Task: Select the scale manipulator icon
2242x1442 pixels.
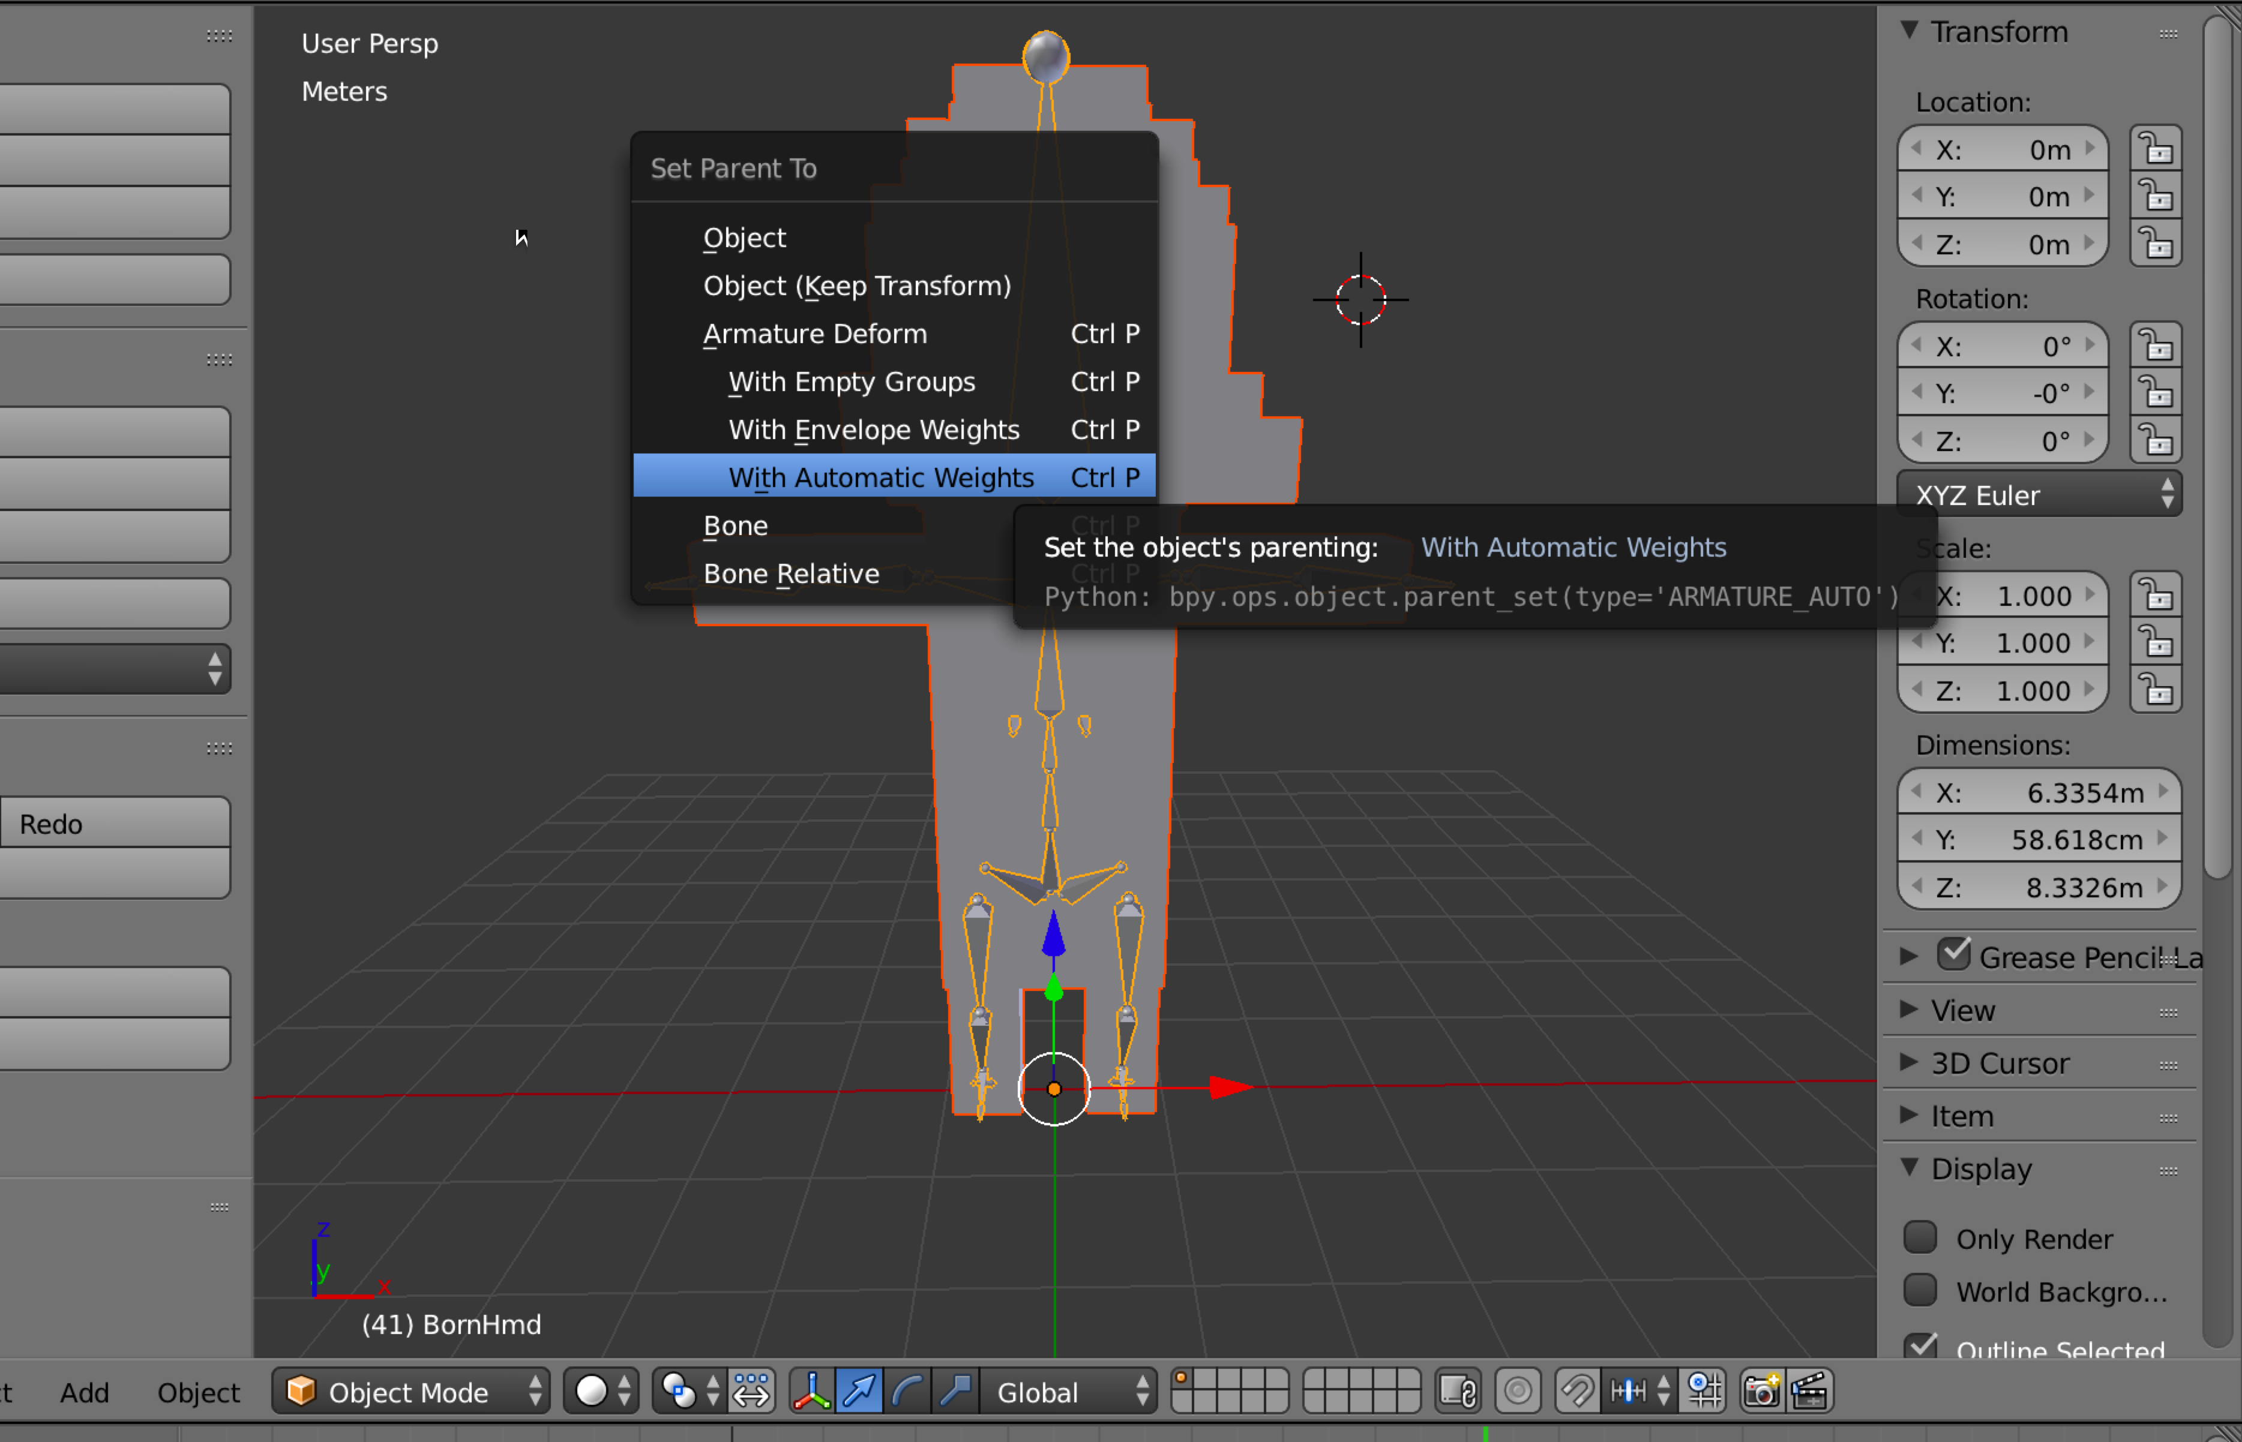Action: (955, 1392)
